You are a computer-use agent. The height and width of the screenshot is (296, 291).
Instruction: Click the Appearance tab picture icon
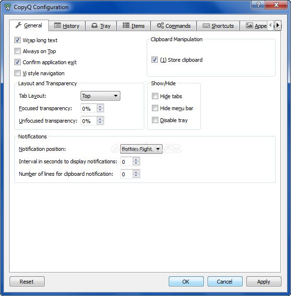point(249,25)
